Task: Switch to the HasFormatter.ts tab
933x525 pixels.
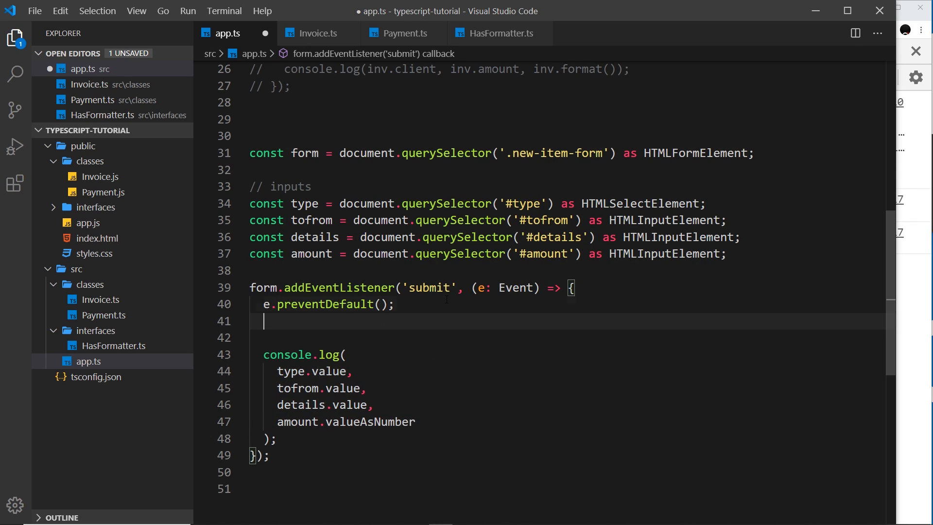Action: coord(501,33)
